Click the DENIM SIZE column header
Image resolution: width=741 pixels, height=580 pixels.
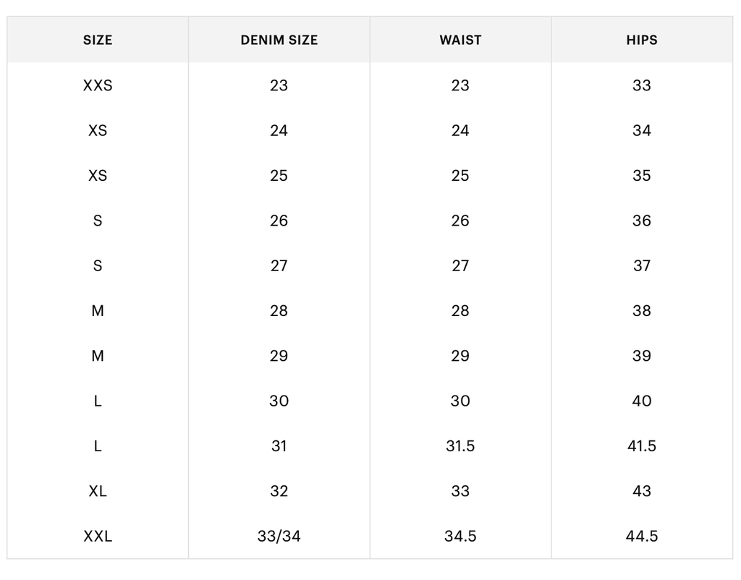click(279, 40)
